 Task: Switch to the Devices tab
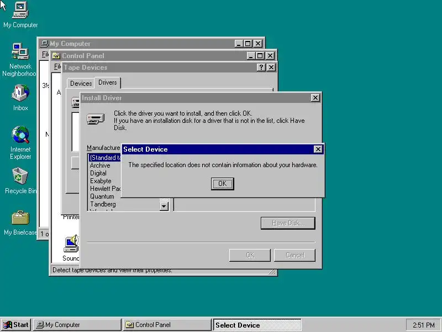pyautogui.click(x=81, y=84)
